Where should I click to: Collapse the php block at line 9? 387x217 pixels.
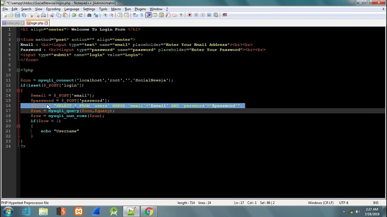coord(18,70)
